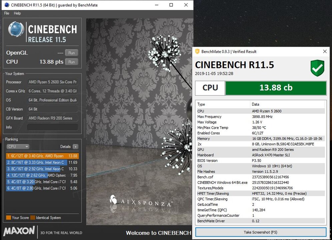Click the Max Frequency 3898.85 MHz row
The image size is (332, 240).
[x=261, y=117]
